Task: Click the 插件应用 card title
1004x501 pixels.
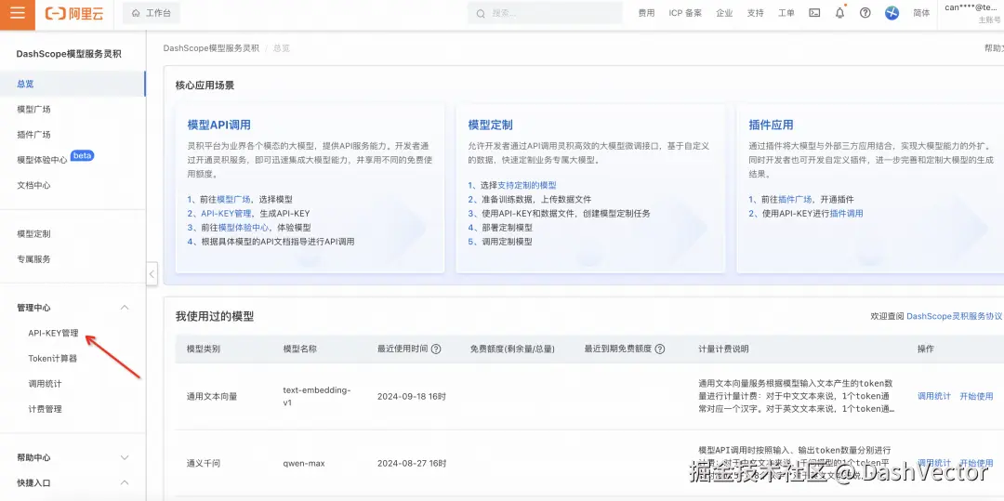Action: [771, 125]
